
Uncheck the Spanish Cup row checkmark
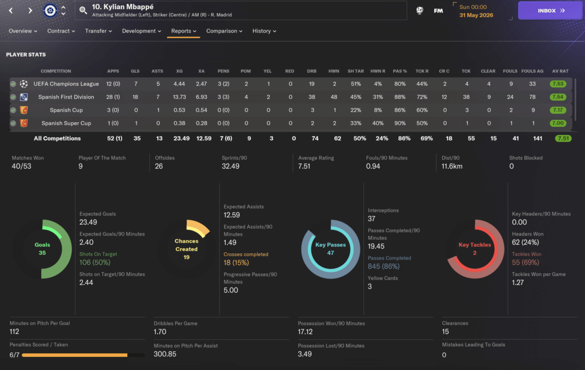(13, 110)
